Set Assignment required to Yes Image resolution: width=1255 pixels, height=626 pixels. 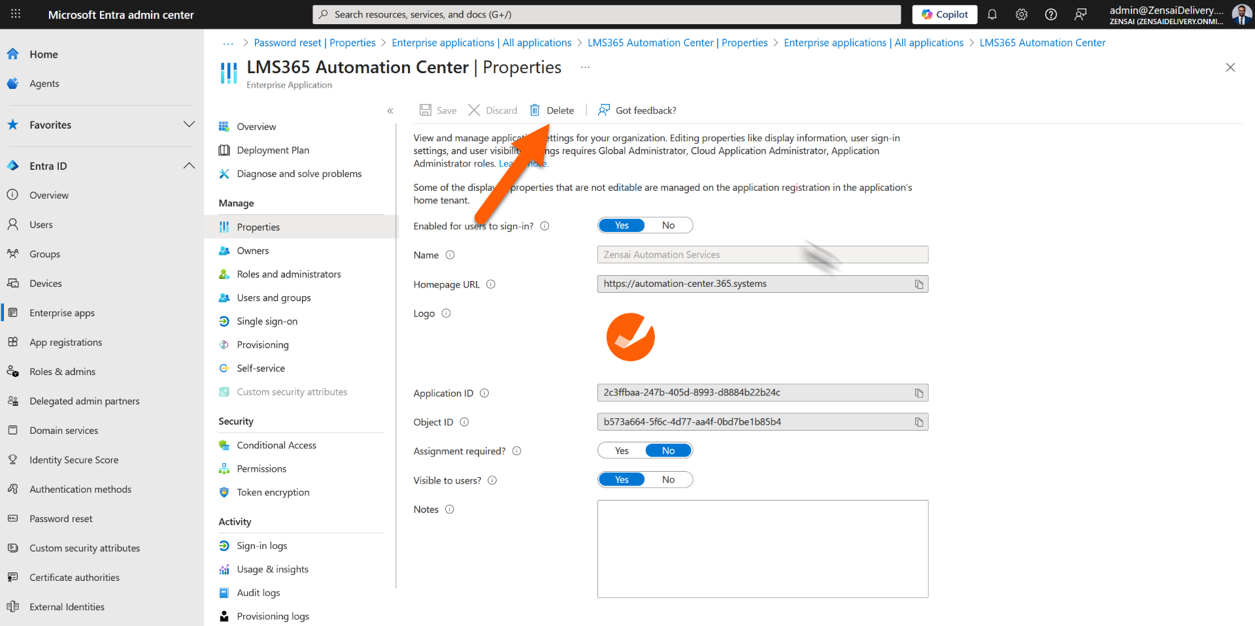(x=622, y=451)
